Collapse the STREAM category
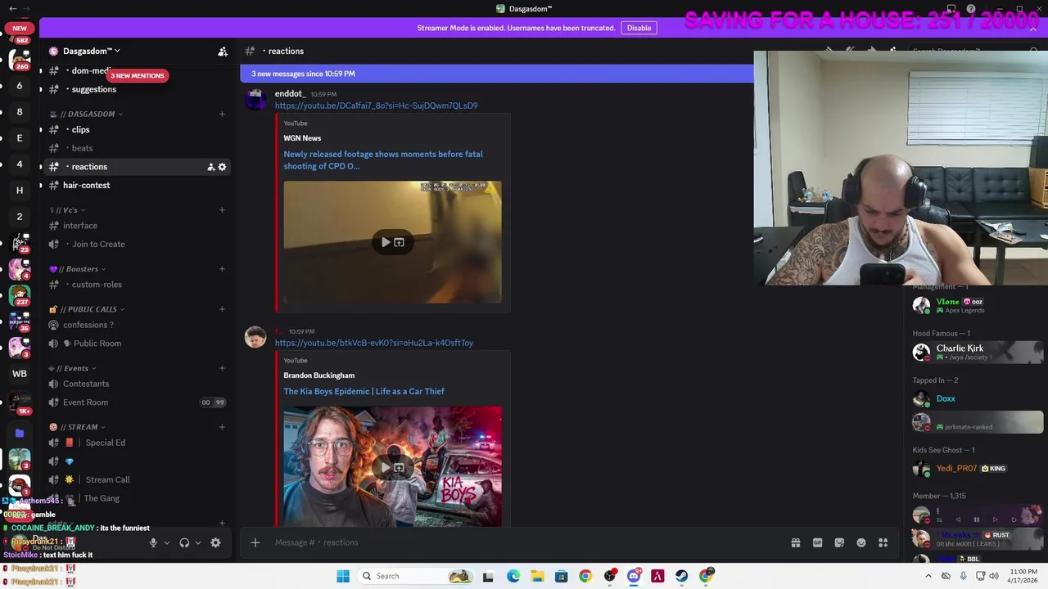Screen dimensions: 1048x589 (78, 427)
